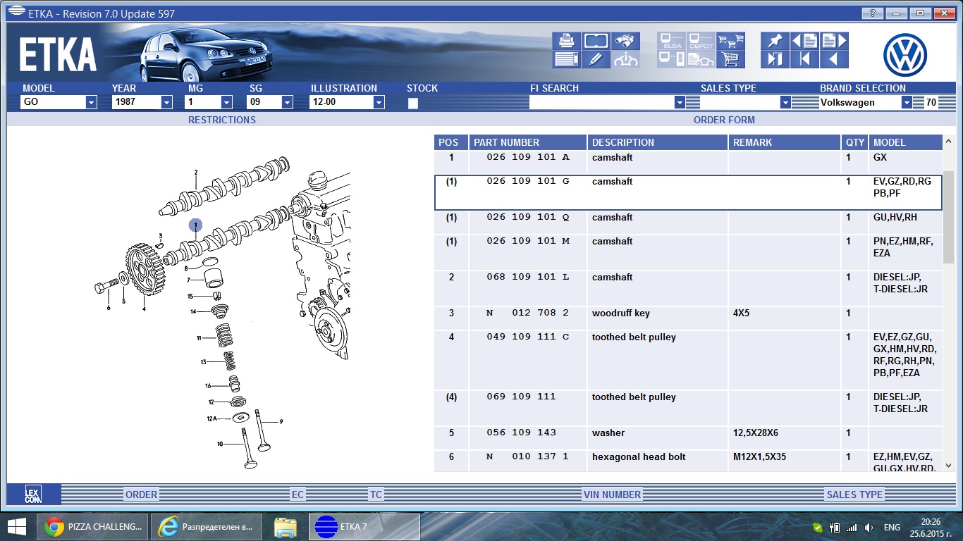963x541 pixels.
Task: Open the YEAR dropdown showing 1987
Action: click(x=166, y=103)
